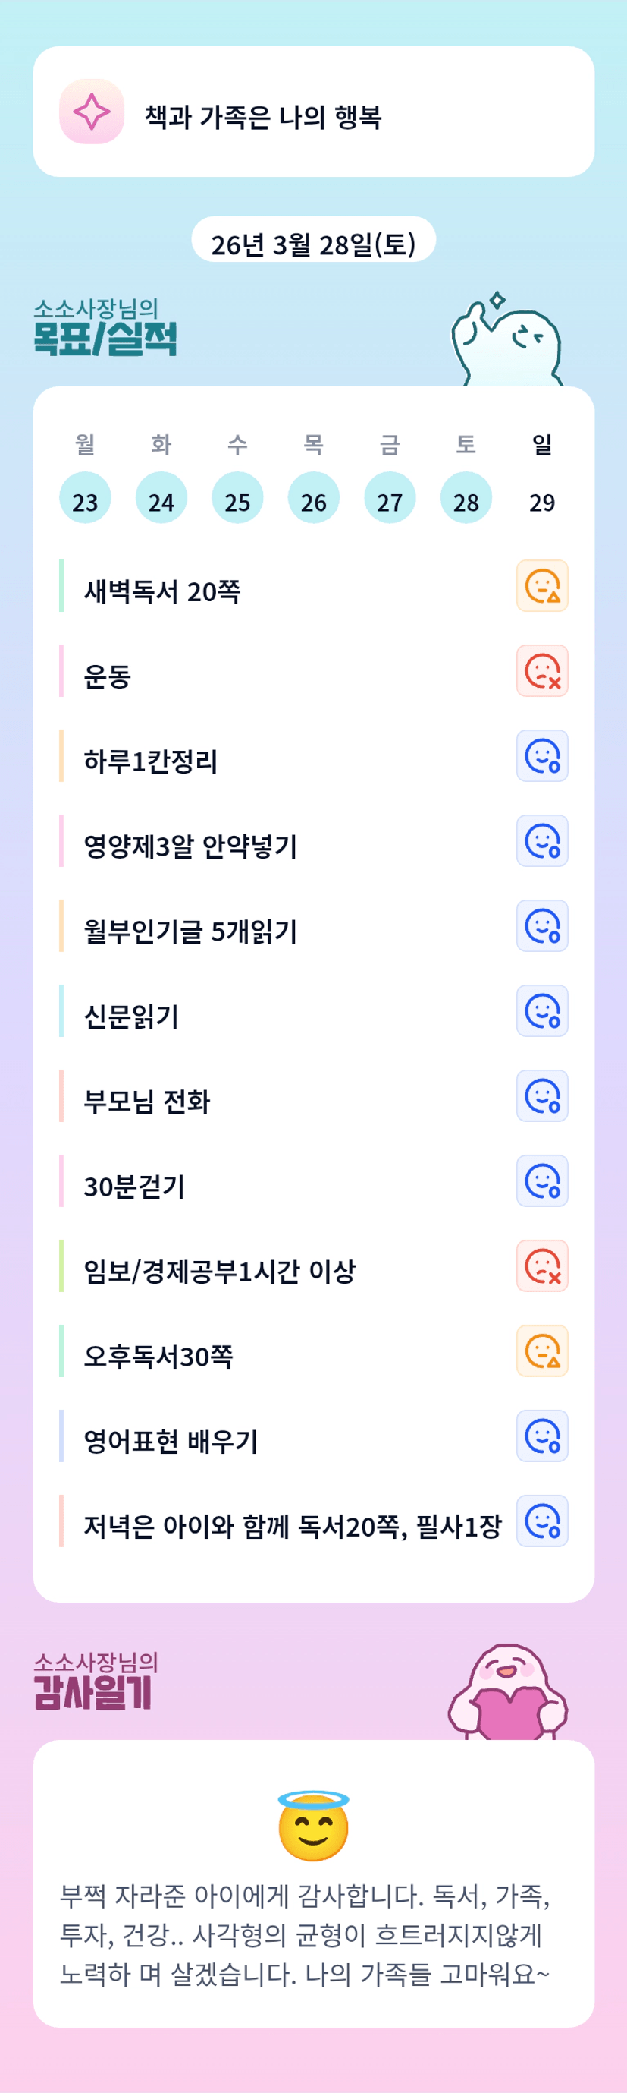Image resolution: width=627 pixels, height=2093 pixels.
Task: Toggle the status for 부모님 전화
Action: point(542,1096)
